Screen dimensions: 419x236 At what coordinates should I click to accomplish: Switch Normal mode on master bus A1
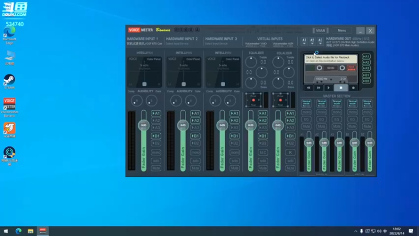(306, 103)
